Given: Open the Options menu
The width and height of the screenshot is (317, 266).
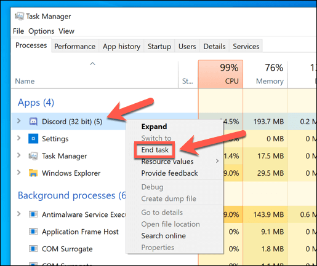Looking at the screenshot, I should pyautogui.click(x=41, y=31).
